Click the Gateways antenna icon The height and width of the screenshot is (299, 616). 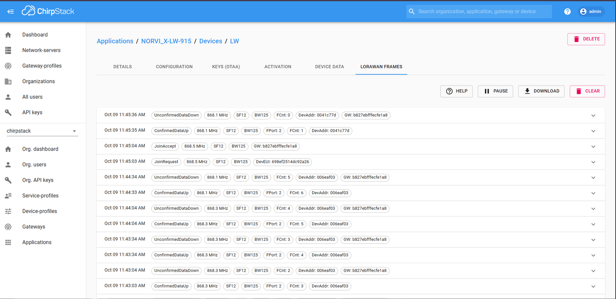pyautogui.click(x=8, y=227)
